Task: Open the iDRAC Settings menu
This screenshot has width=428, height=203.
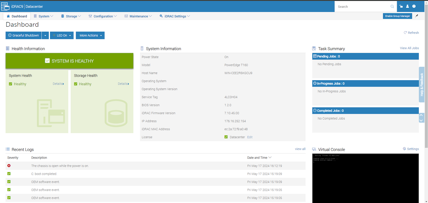Action: click(x=175, y=16)
